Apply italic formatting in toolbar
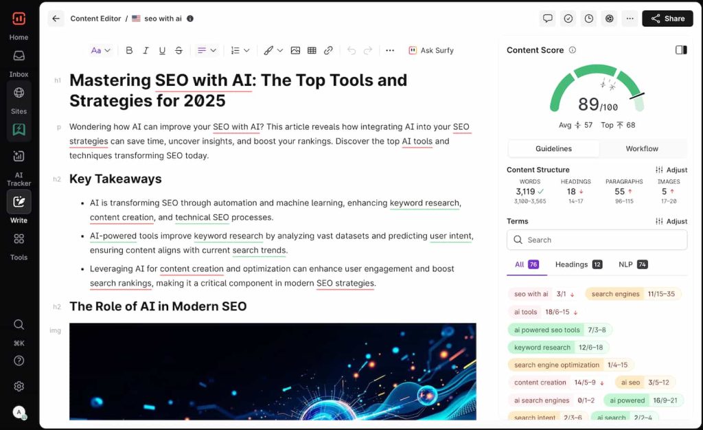The width and height of the screenshot is (703, 430). [x=146, y=50]
